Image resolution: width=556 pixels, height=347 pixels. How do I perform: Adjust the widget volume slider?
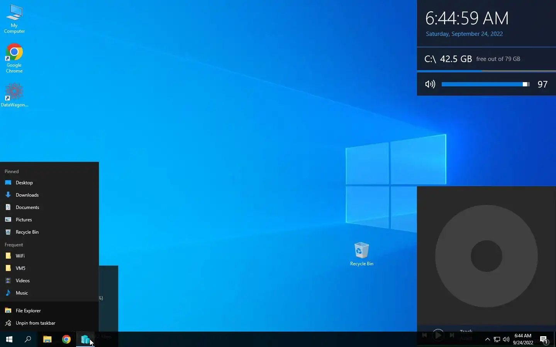pyautogui.click(x=485, y=84)
